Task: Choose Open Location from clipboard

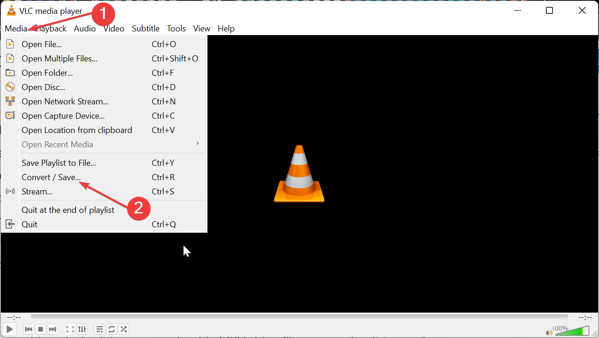Action: coord(104,130)
